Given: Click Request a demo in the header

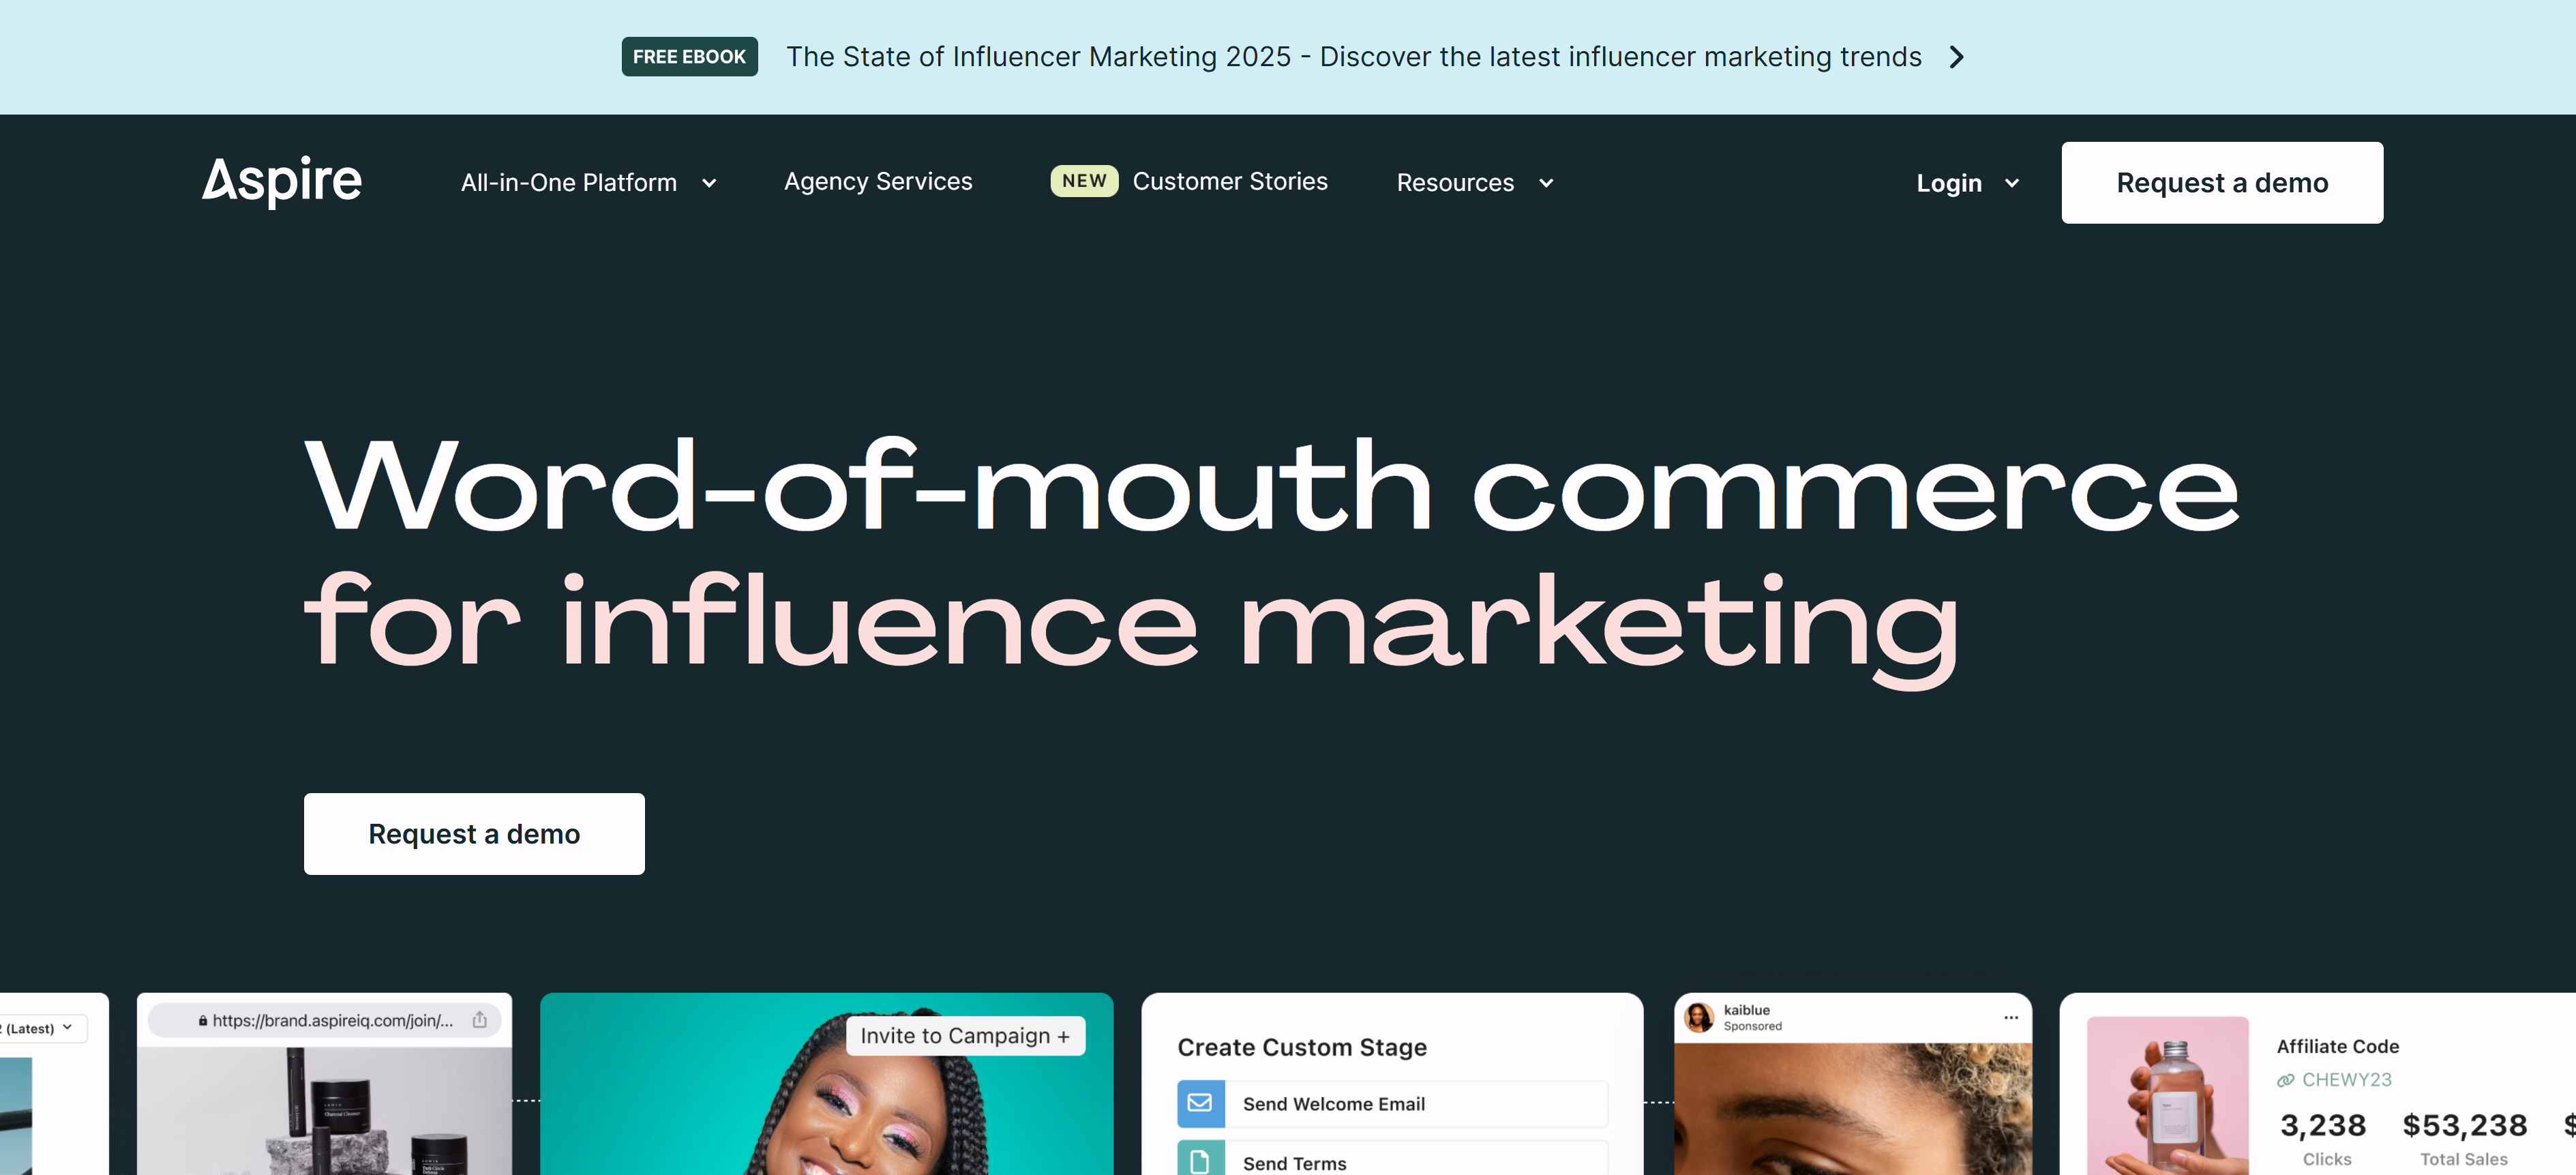Looking at the screenshot, I should coord(2221,183).
